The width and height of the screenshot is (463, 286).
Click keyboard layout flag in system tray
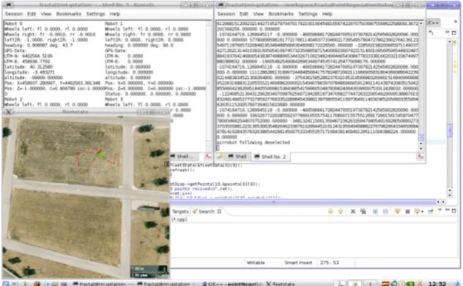(x=385, y=284)
